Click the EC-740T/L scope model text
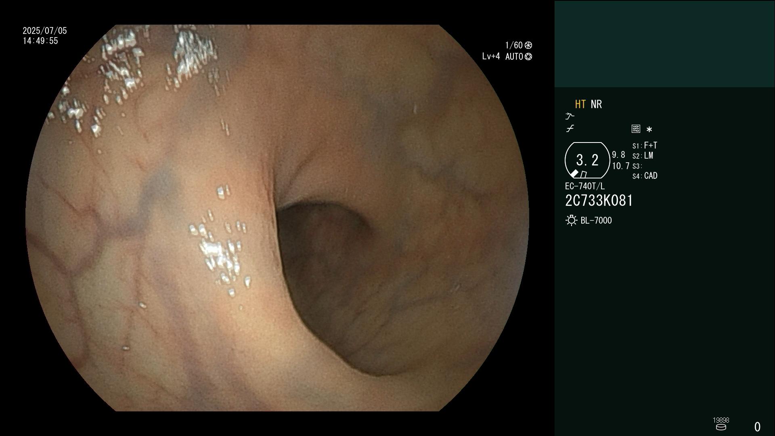 pos(584,186)
